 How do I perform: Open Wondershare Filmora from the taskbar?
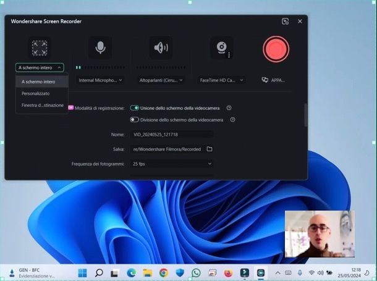[245, 273]
